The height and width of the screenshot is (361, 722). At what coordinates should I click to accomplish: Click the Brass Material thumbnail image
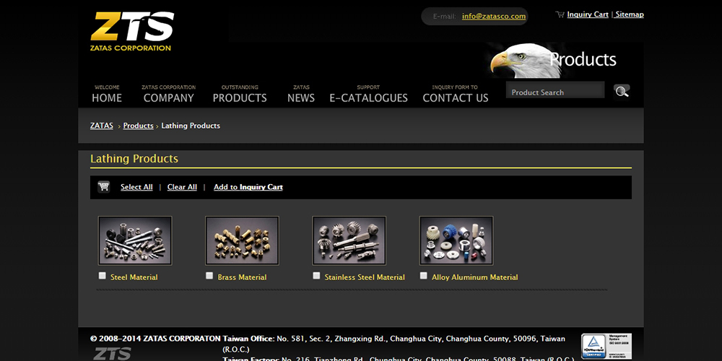[242, 241]
